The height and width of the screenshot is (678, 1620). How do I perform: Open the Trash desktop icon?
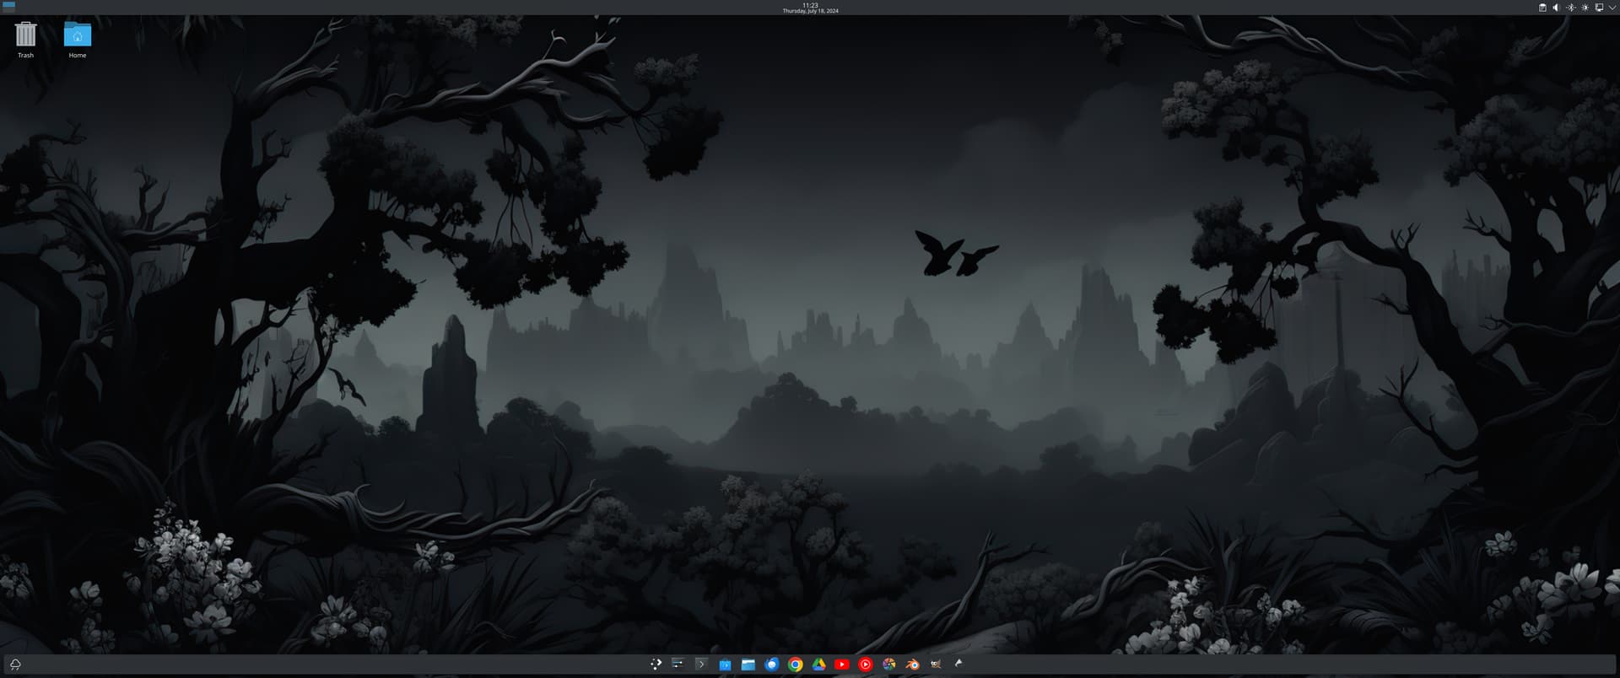pos(25,35)
